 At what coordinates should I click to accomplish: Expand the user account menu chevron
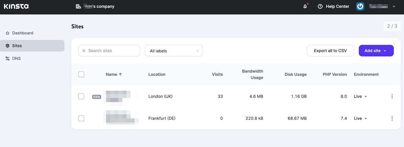394,6
